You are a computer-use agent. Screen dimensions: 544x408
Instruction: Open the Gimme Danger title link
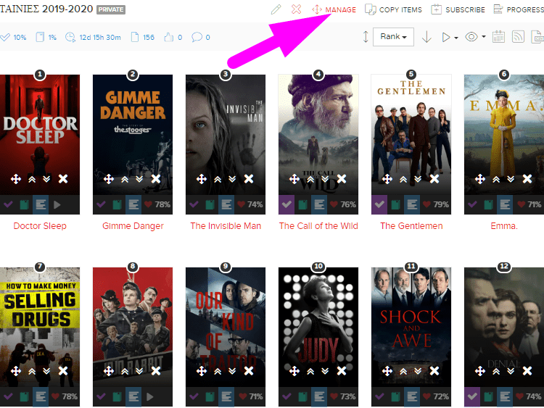133,226
